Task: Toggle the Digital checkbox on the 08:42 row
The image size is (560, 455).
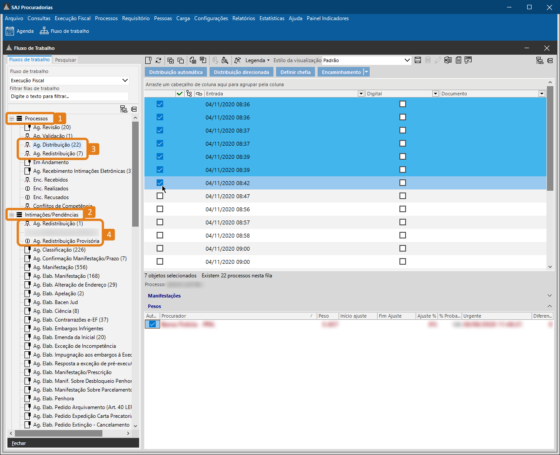Action: pos(402,183)
